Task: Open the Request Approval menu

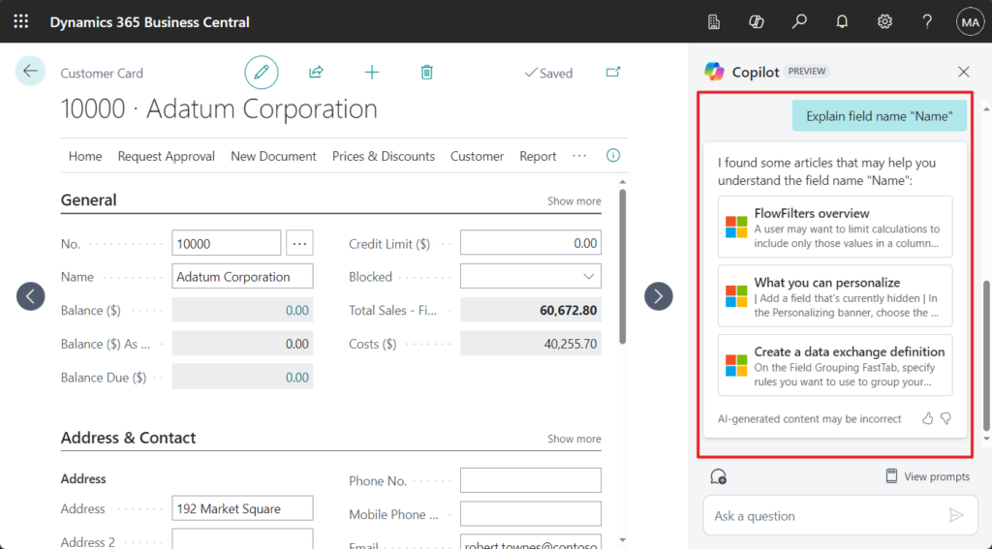Action: [x=167, y=156]
